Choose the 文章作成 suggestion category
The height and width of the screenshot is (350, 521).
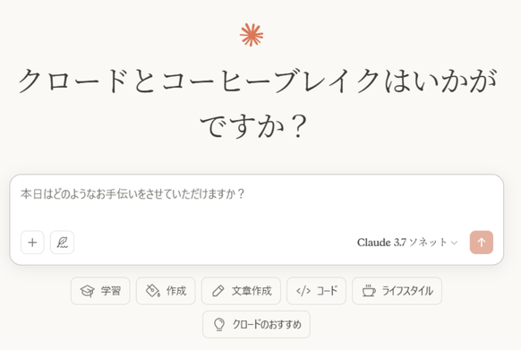click(241, 291)
